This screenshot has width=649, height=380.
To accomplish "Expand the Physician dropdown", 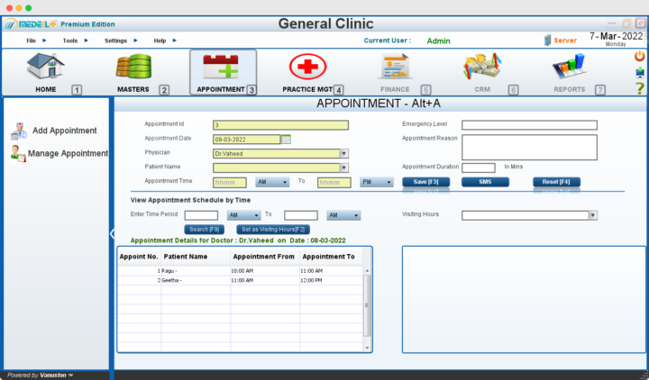I will [343, 153].
